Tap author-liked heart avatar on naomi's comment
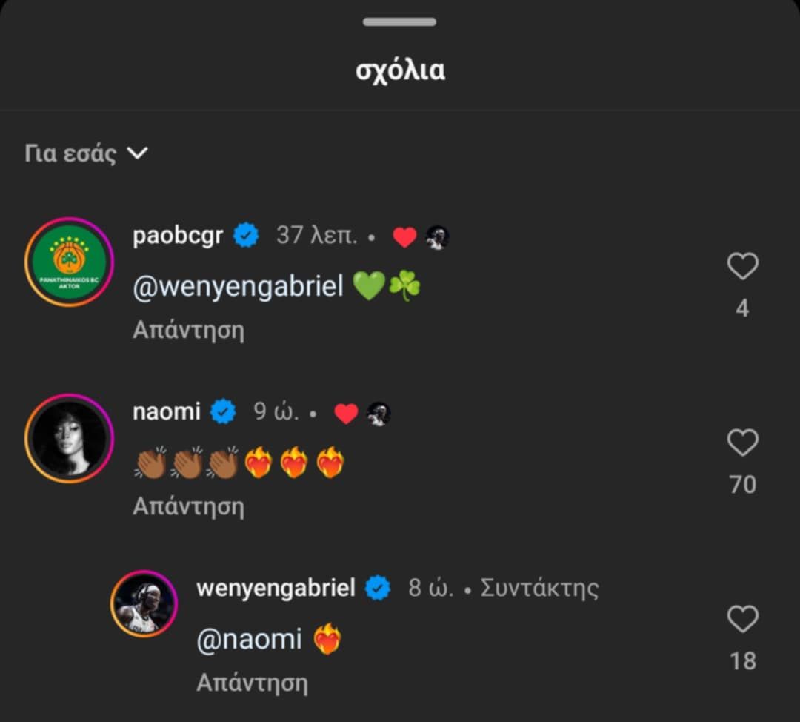800x722 pixels. (x=379, y=414)
